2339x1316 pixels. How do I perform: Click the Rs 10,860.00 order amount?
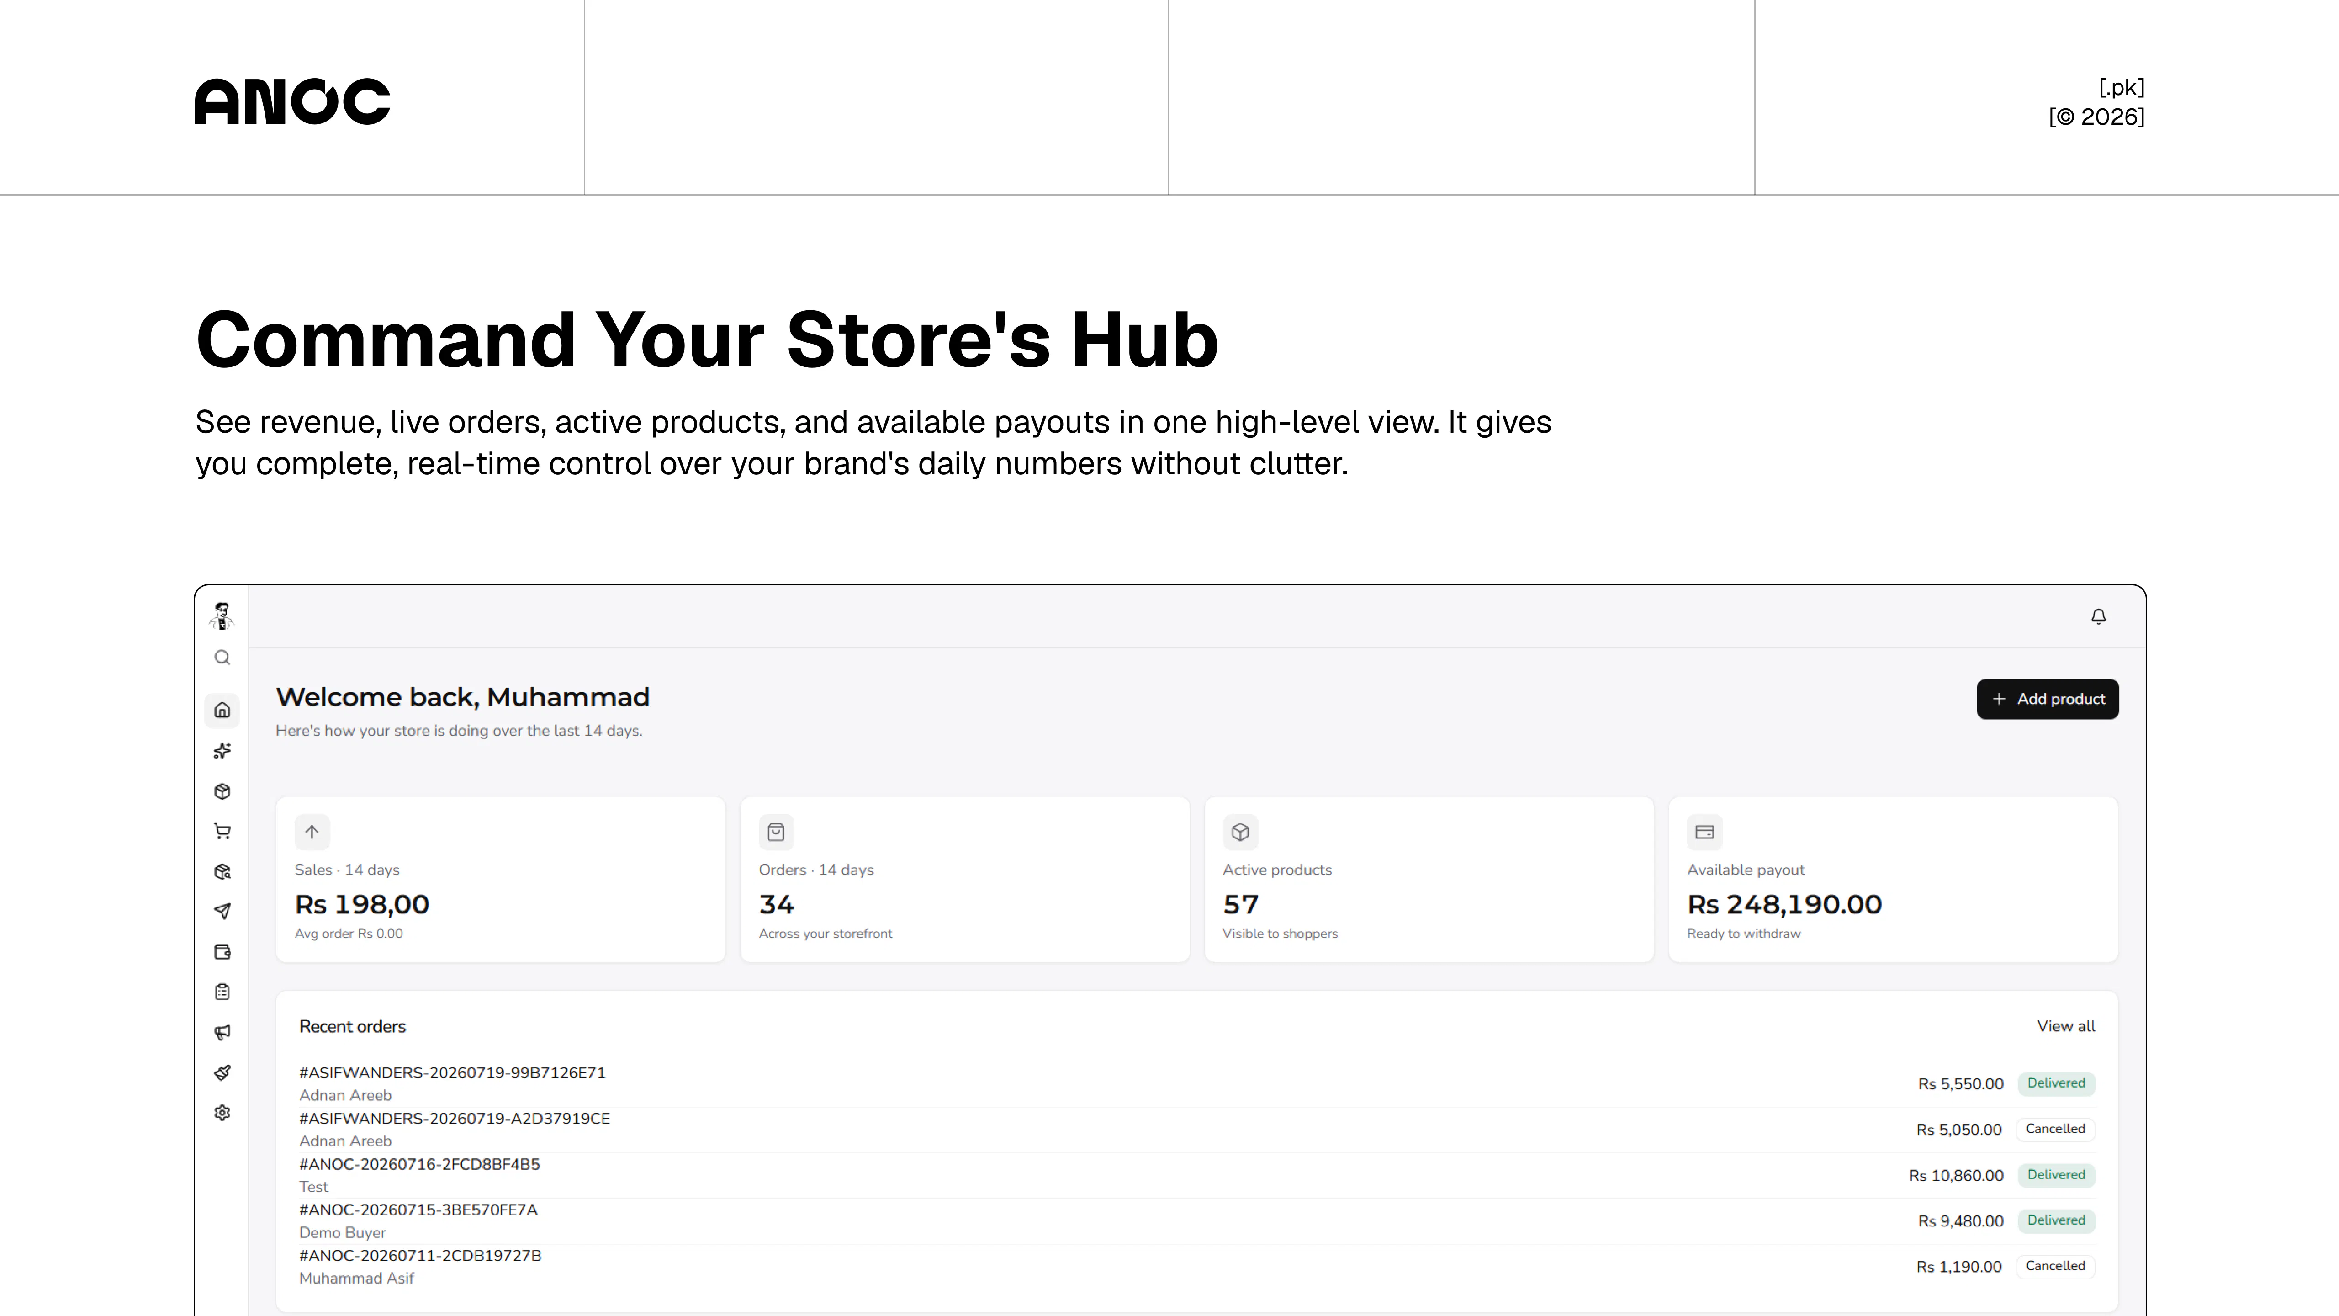click(x=1956, y=1175)
